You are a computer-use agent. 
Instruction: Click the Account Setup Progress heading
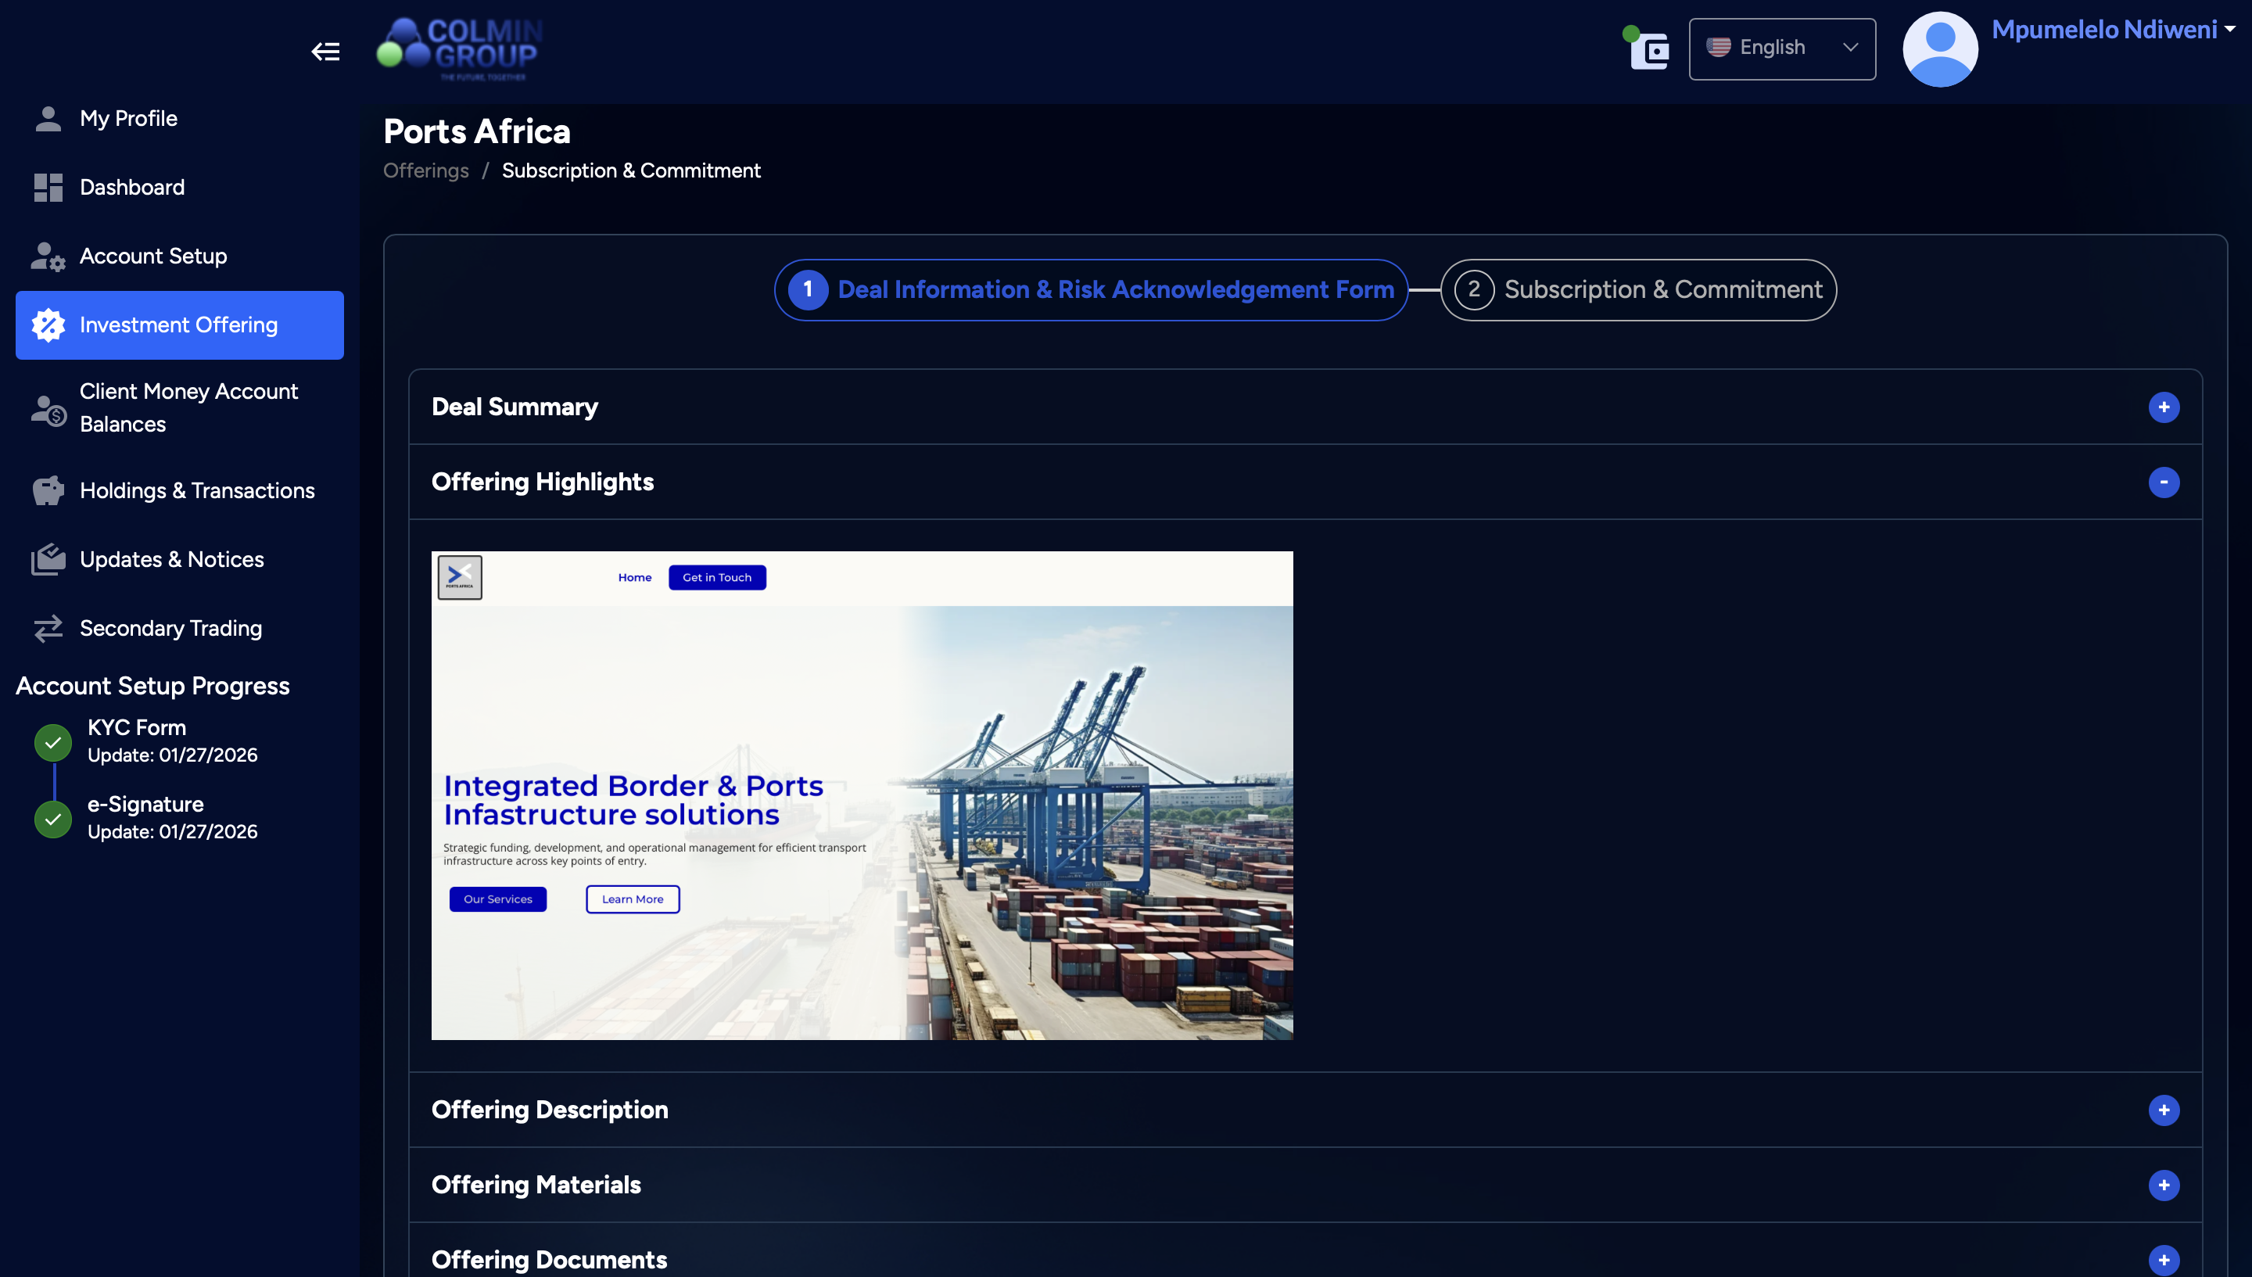152,686
